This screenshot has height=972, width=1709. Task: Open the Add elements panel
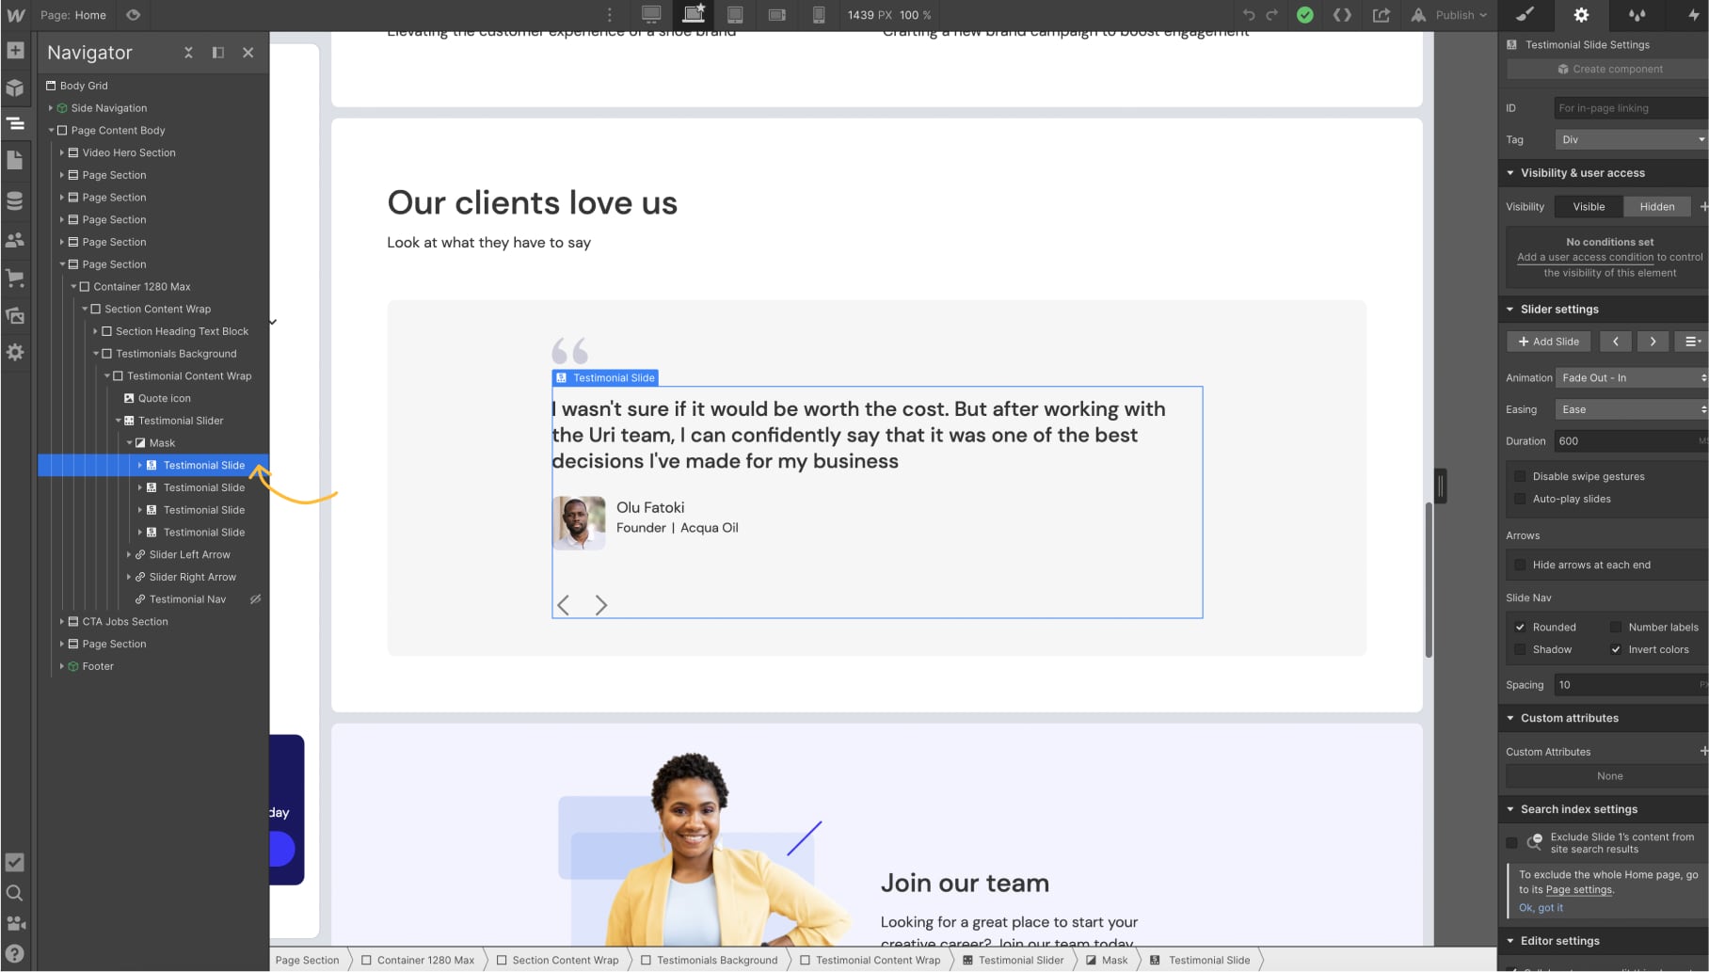[x=15, y=51]
